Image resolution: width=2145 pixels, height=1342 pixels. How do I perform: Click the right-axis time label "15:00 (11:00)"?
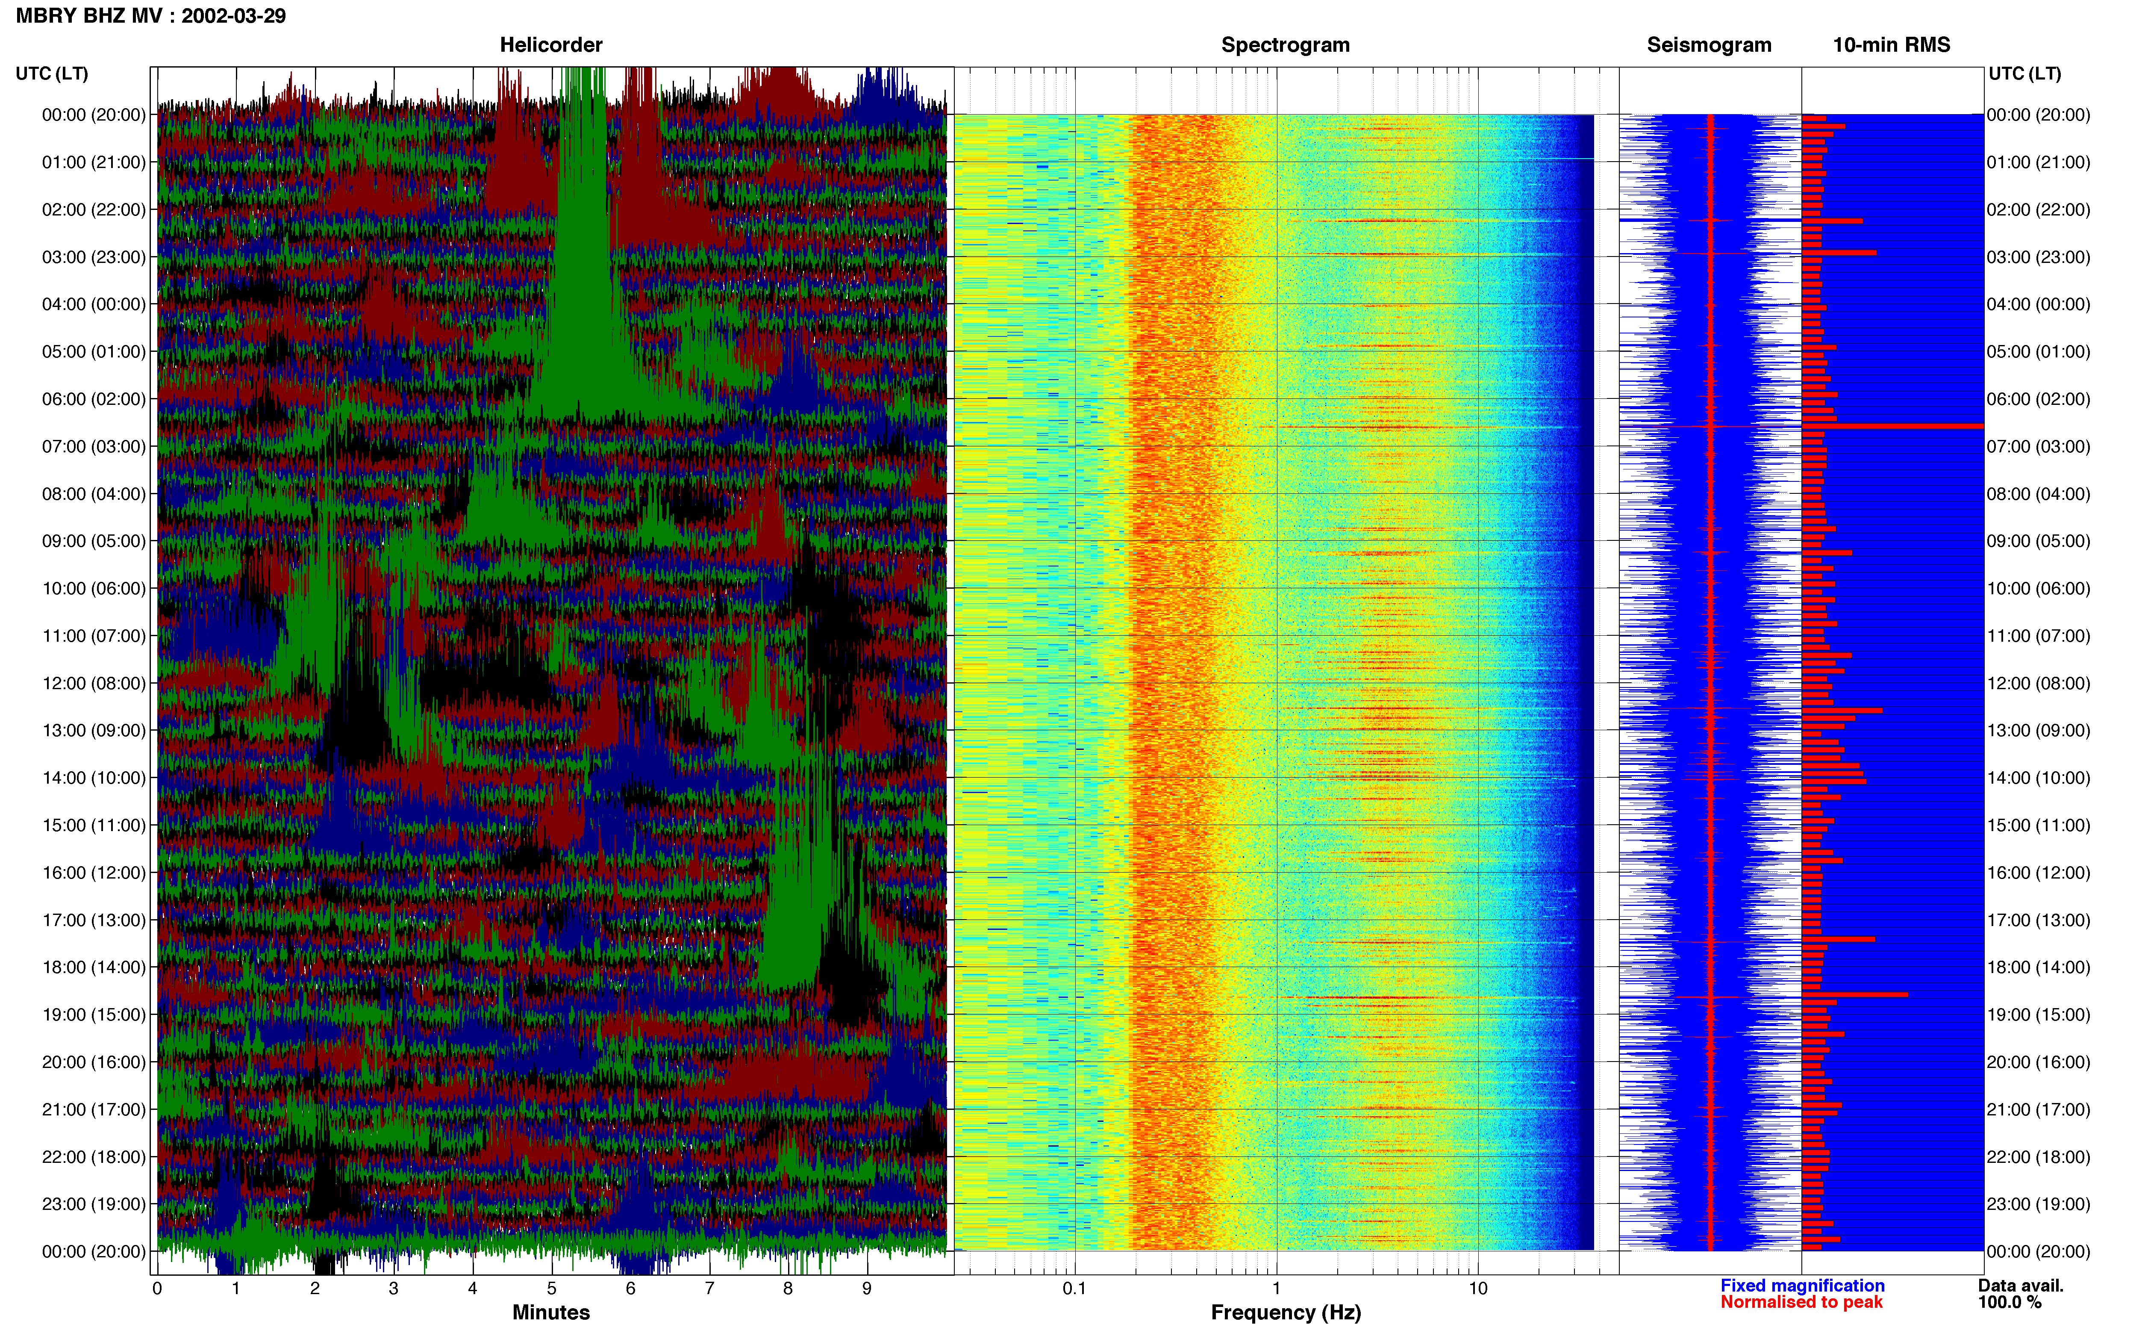(x=2039, y=826)
